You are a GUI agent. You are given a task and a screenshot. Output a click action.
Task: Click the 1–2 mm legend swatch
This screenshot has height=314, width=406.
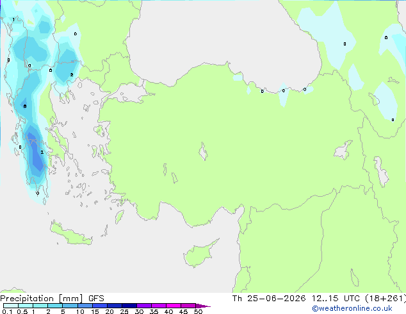click(x=40, y=306)
